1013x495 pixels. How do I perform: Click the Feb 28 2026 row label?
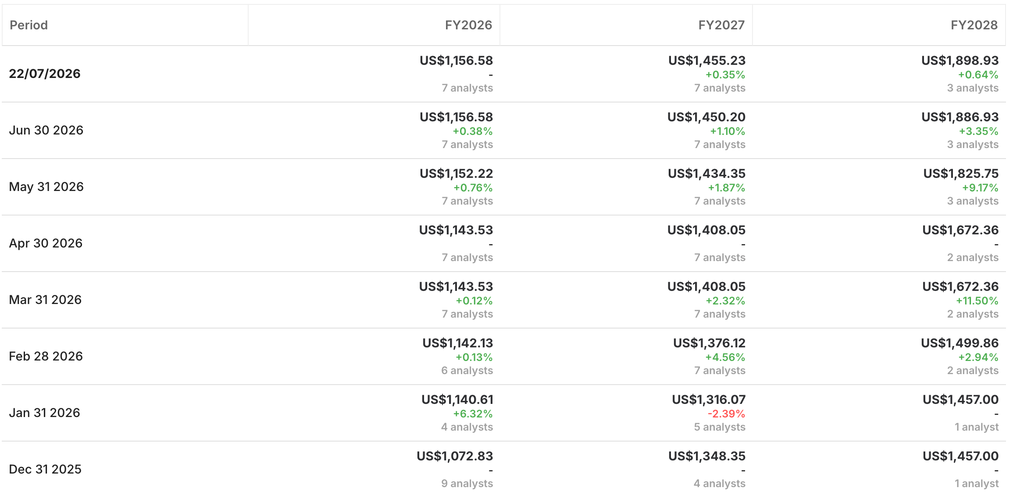pos(46,356)
